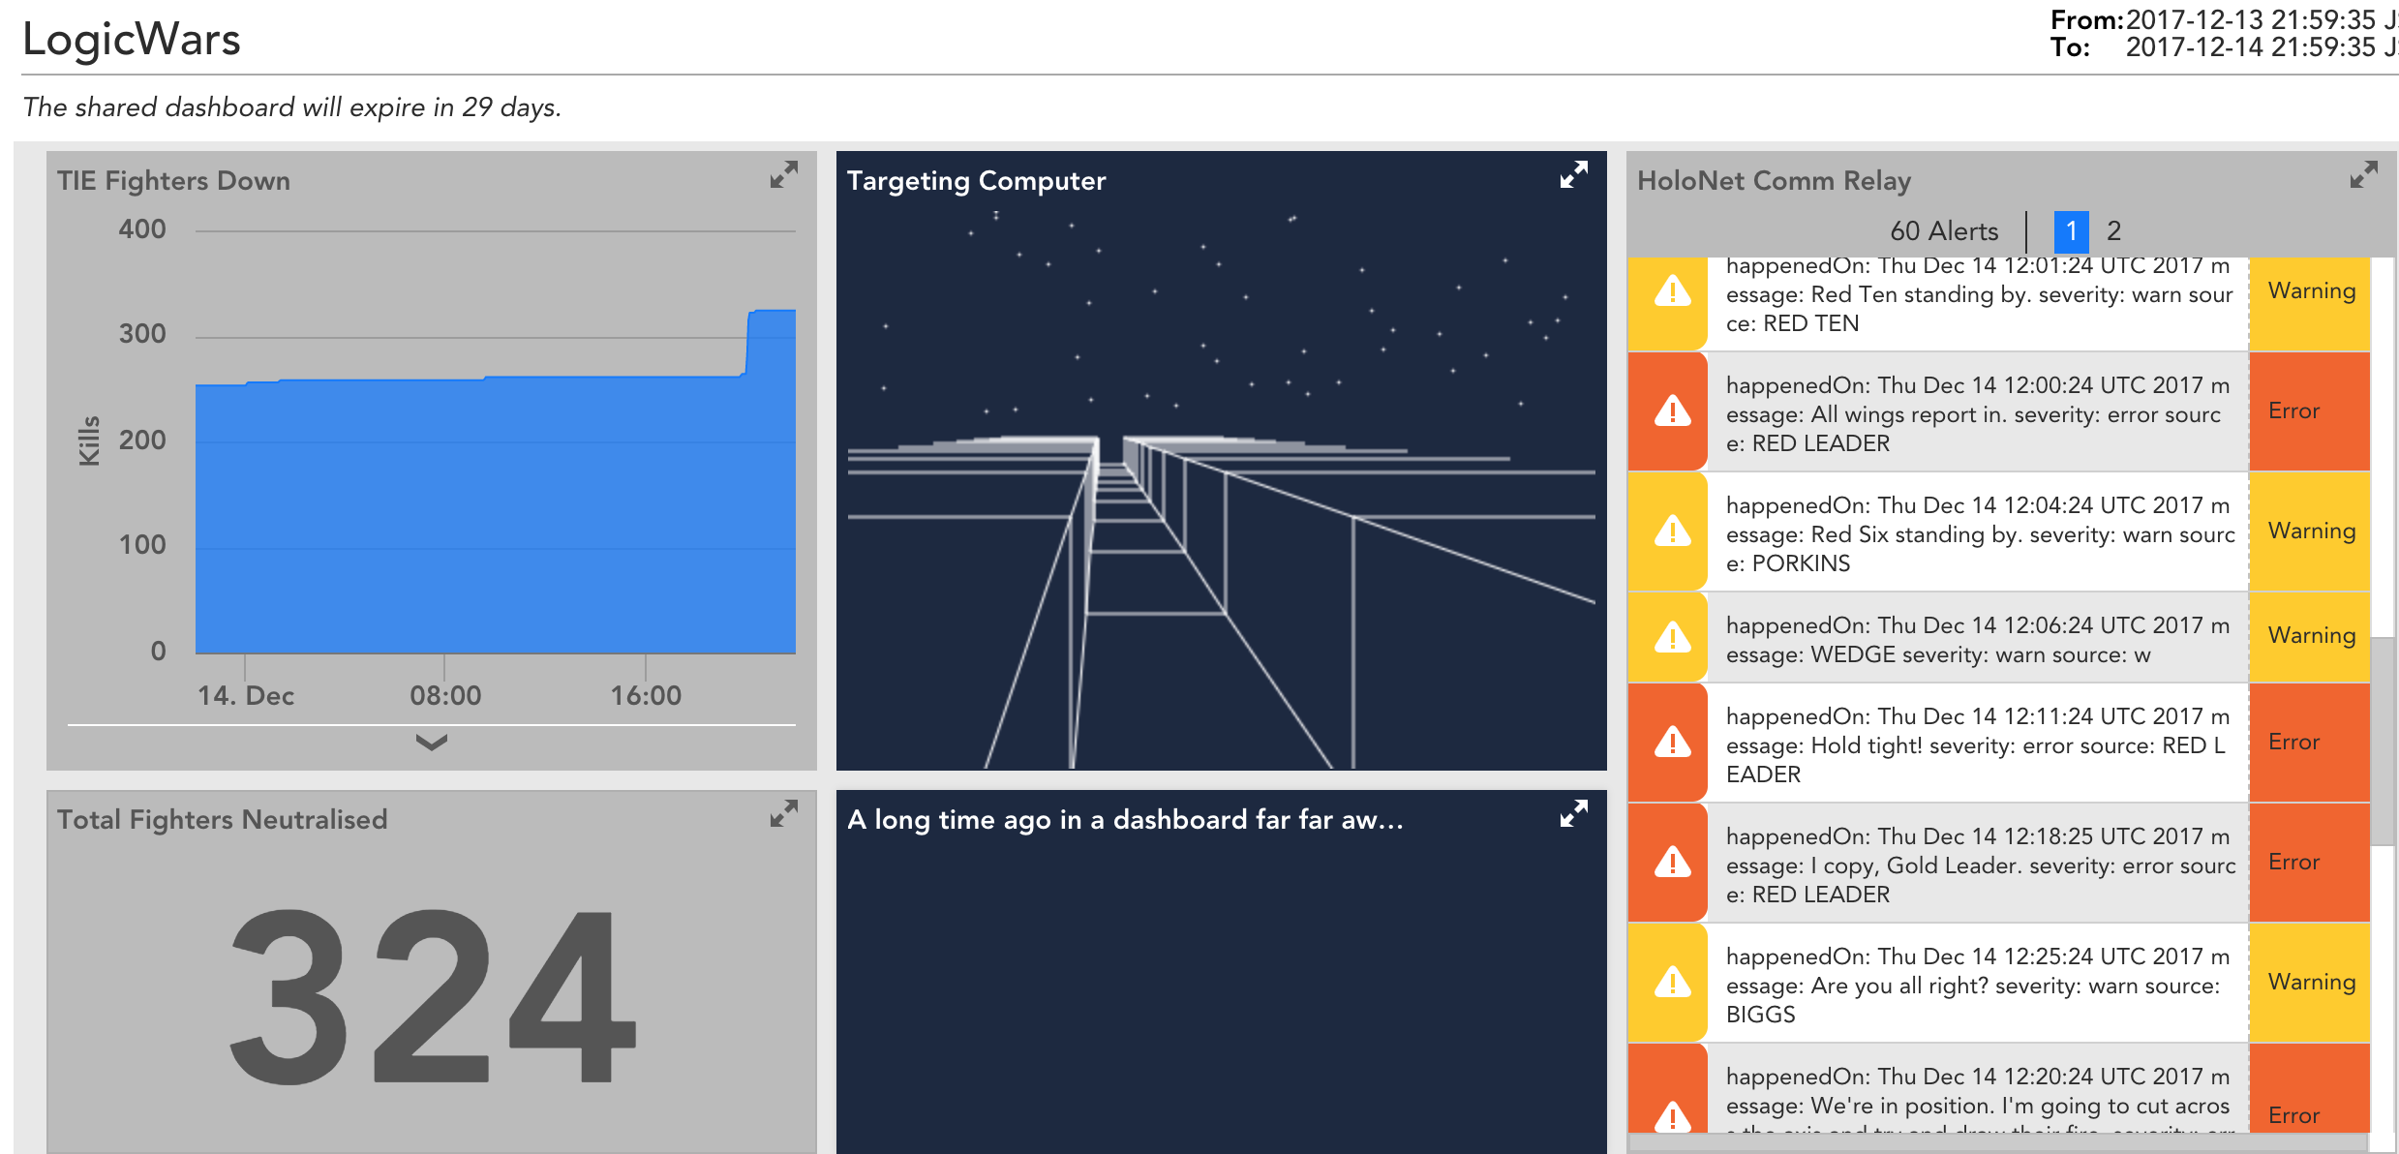
Task: Click the alerts list vertical scrollbar
Action: coord(2383,741)
